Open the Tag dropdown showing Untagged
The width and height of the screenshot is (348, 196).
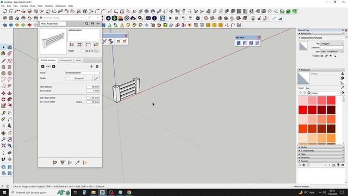pyautogui.click(x=332, y=44)
